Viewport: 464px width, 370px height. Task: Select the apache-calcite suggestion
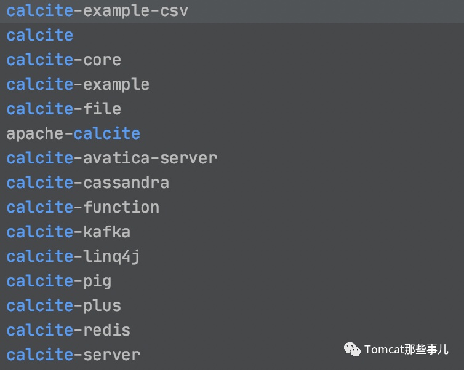point(73,134)
